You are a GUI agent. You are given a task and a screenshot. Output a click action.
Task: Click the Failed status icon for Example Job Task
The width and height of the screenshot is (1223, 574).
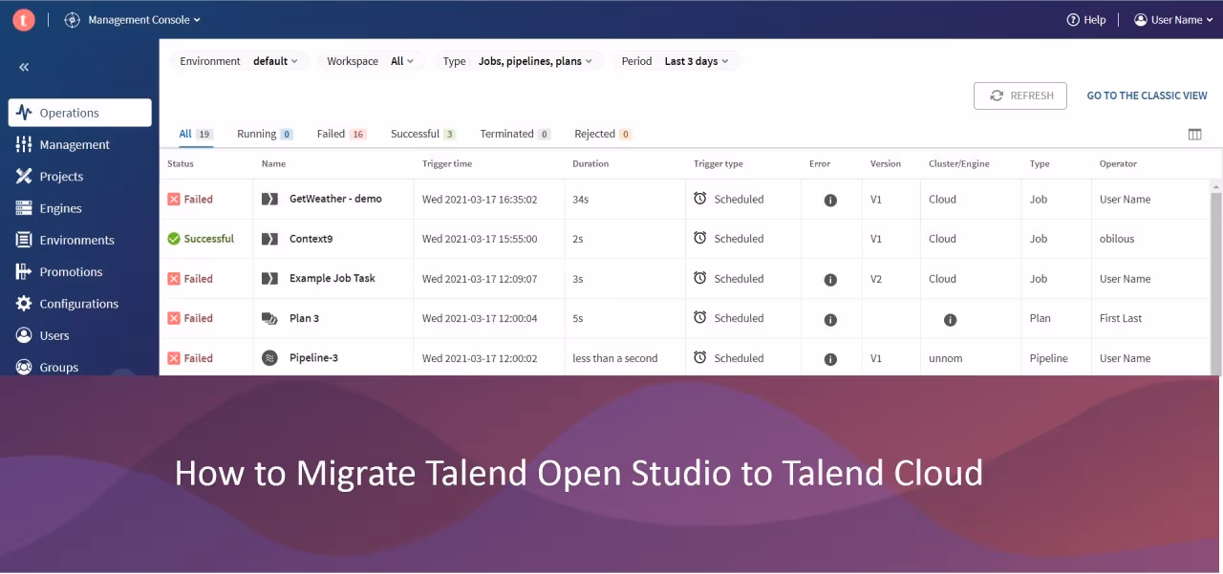[x=174, y=279]
